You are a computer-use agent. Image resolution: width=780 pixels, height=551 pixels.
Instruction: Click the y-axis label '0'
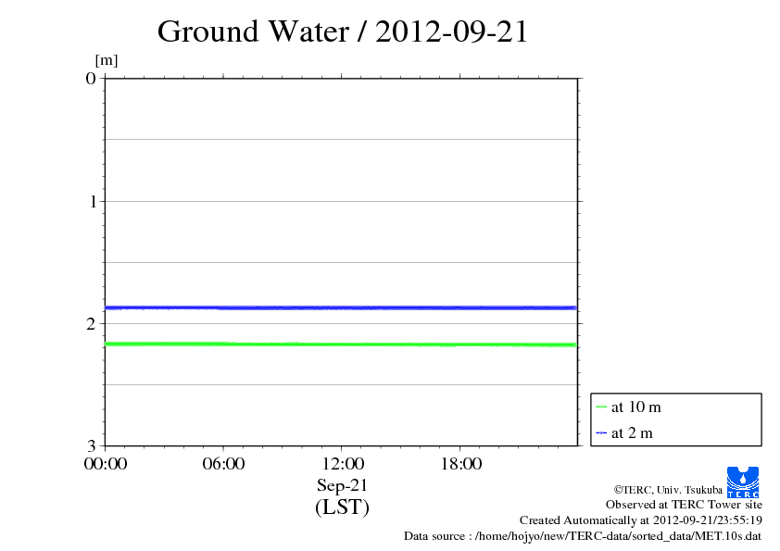91,79
